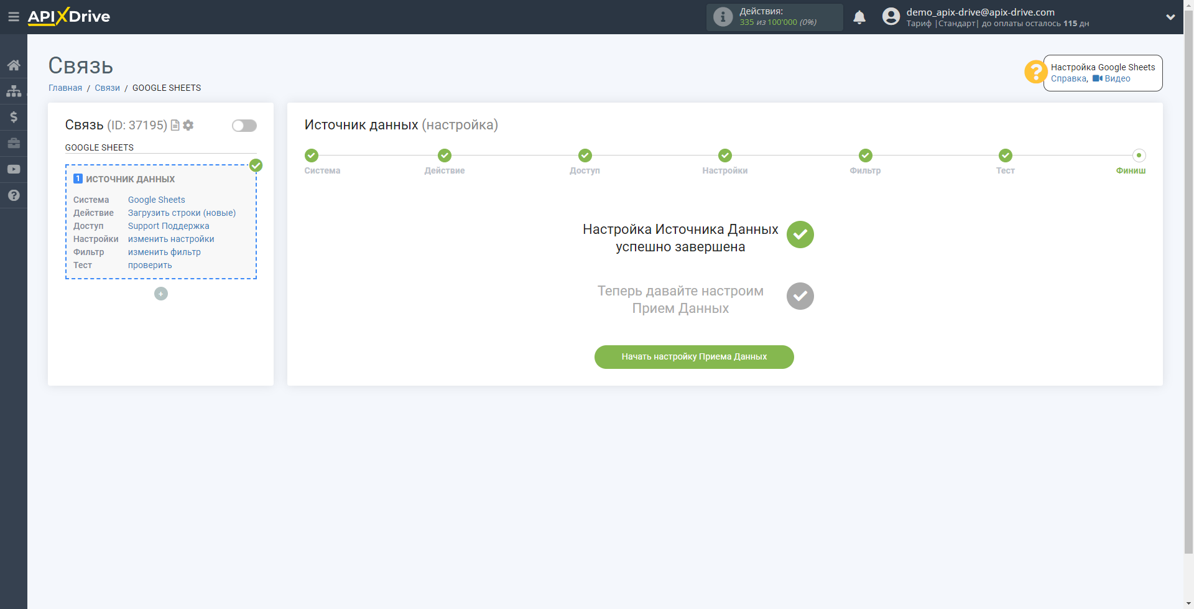The width and height of the screenshot is (1194, 609).
Task: Open the connections sitemap icon in sidebar
Action: click(x=14, y=91)
